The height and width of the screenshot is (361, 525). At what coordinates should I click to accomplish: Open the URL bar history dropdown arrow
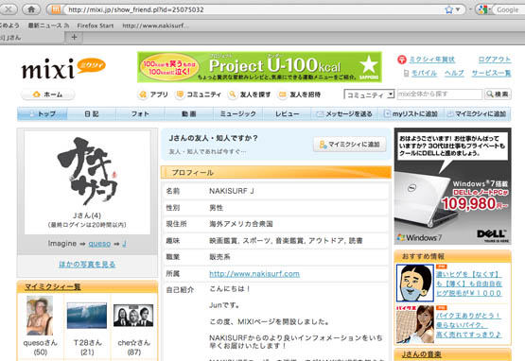pos(458,9)
